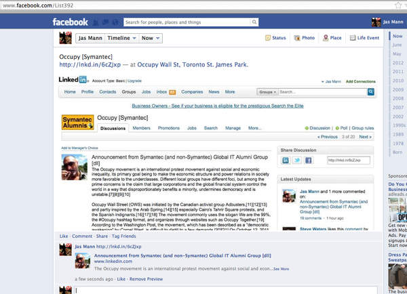407x294 pixels.
Task: Click the Life Event icon
Action: tap(353, 38)
